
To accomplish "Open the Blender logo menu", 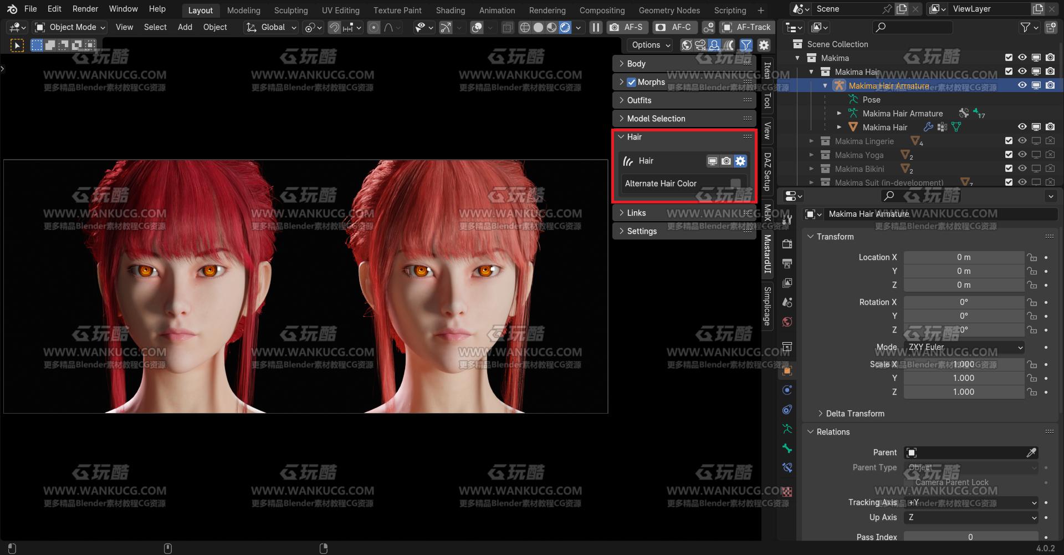I will coord(12,9).
